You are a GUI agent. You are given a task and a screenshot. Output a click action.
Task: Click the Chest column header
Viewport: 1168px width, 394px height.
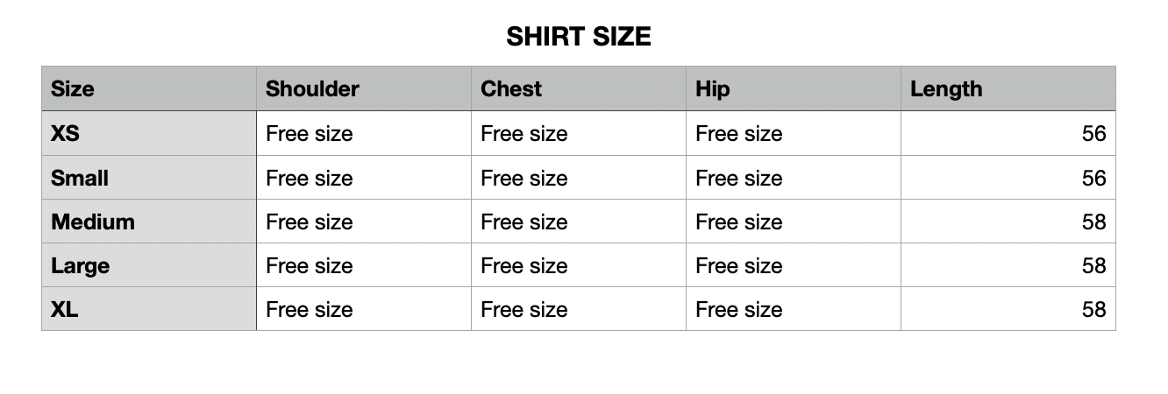click(x=511, y=88)
